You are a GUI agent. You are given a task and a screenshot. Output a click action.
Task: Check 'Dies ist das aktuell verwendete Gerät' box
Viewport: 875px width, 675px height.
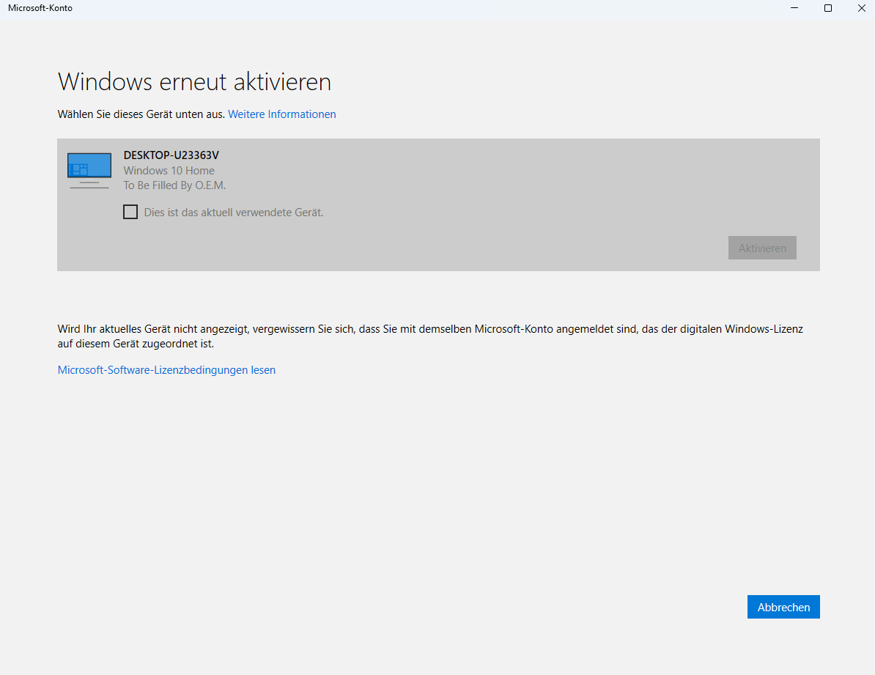[130, 212]
